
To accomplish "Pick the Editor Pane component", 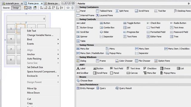I will pyautogui.click(x=154, y=37).
